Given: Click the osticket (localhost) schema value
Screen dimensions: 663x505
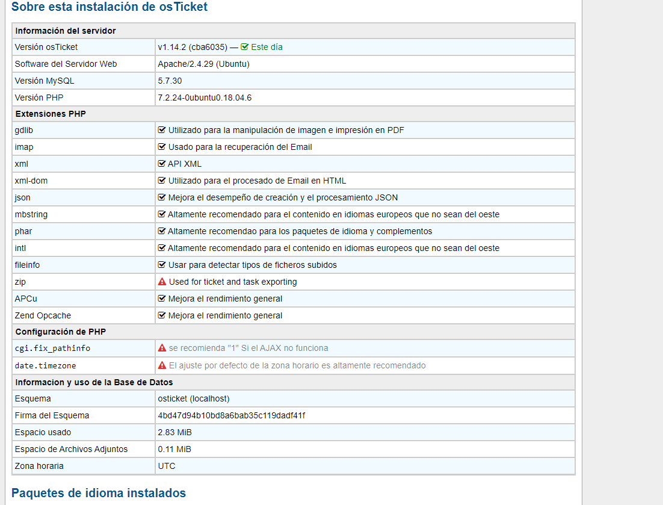Looking at the screenshot, I should pyautogui.click(x=194, y=398).
